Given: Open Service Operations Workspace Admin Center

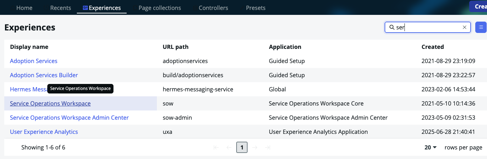Looking at the screenshot, I should (69, 118).
